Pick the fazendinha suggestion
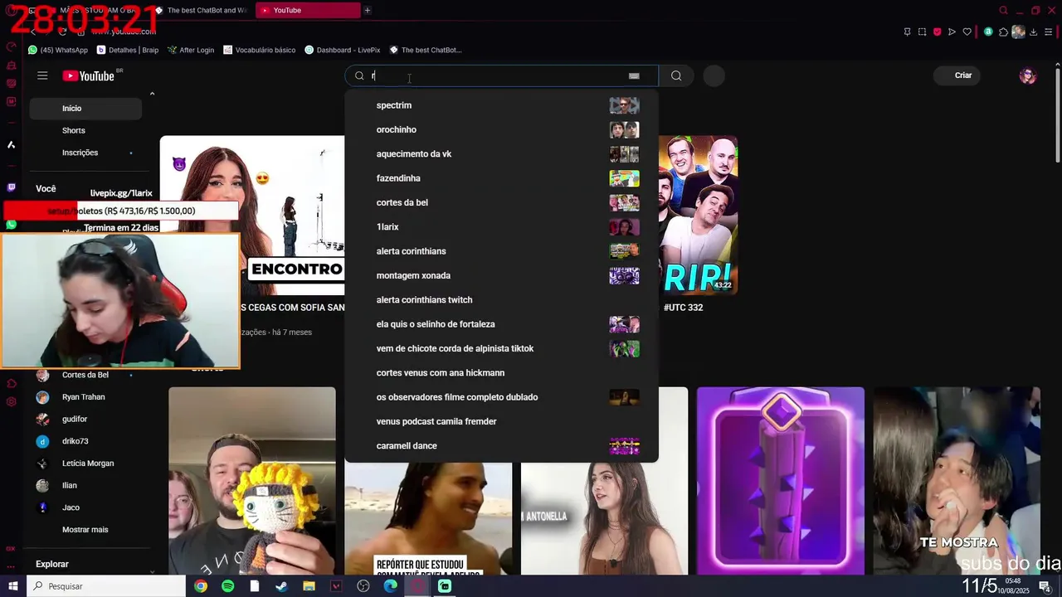This screenshot has height=597, width=1062. pyautogui.click(x=501, y=178)
